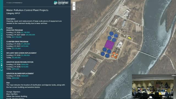Go to previous slide with up chevron
Image resolution: width=176 pixels, height=99 pixels.
(x=2, y=29)
